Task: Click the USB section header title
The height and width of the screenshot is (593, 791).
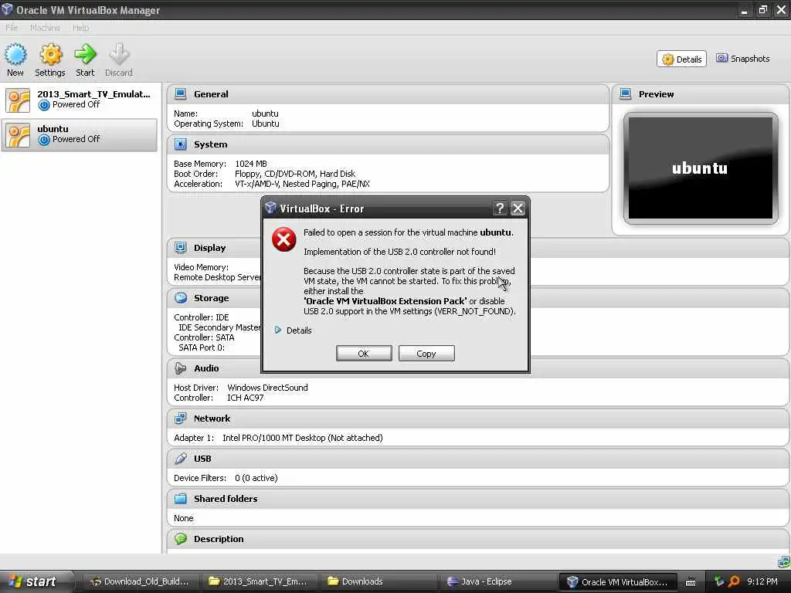Action: (x=202, y=459)
